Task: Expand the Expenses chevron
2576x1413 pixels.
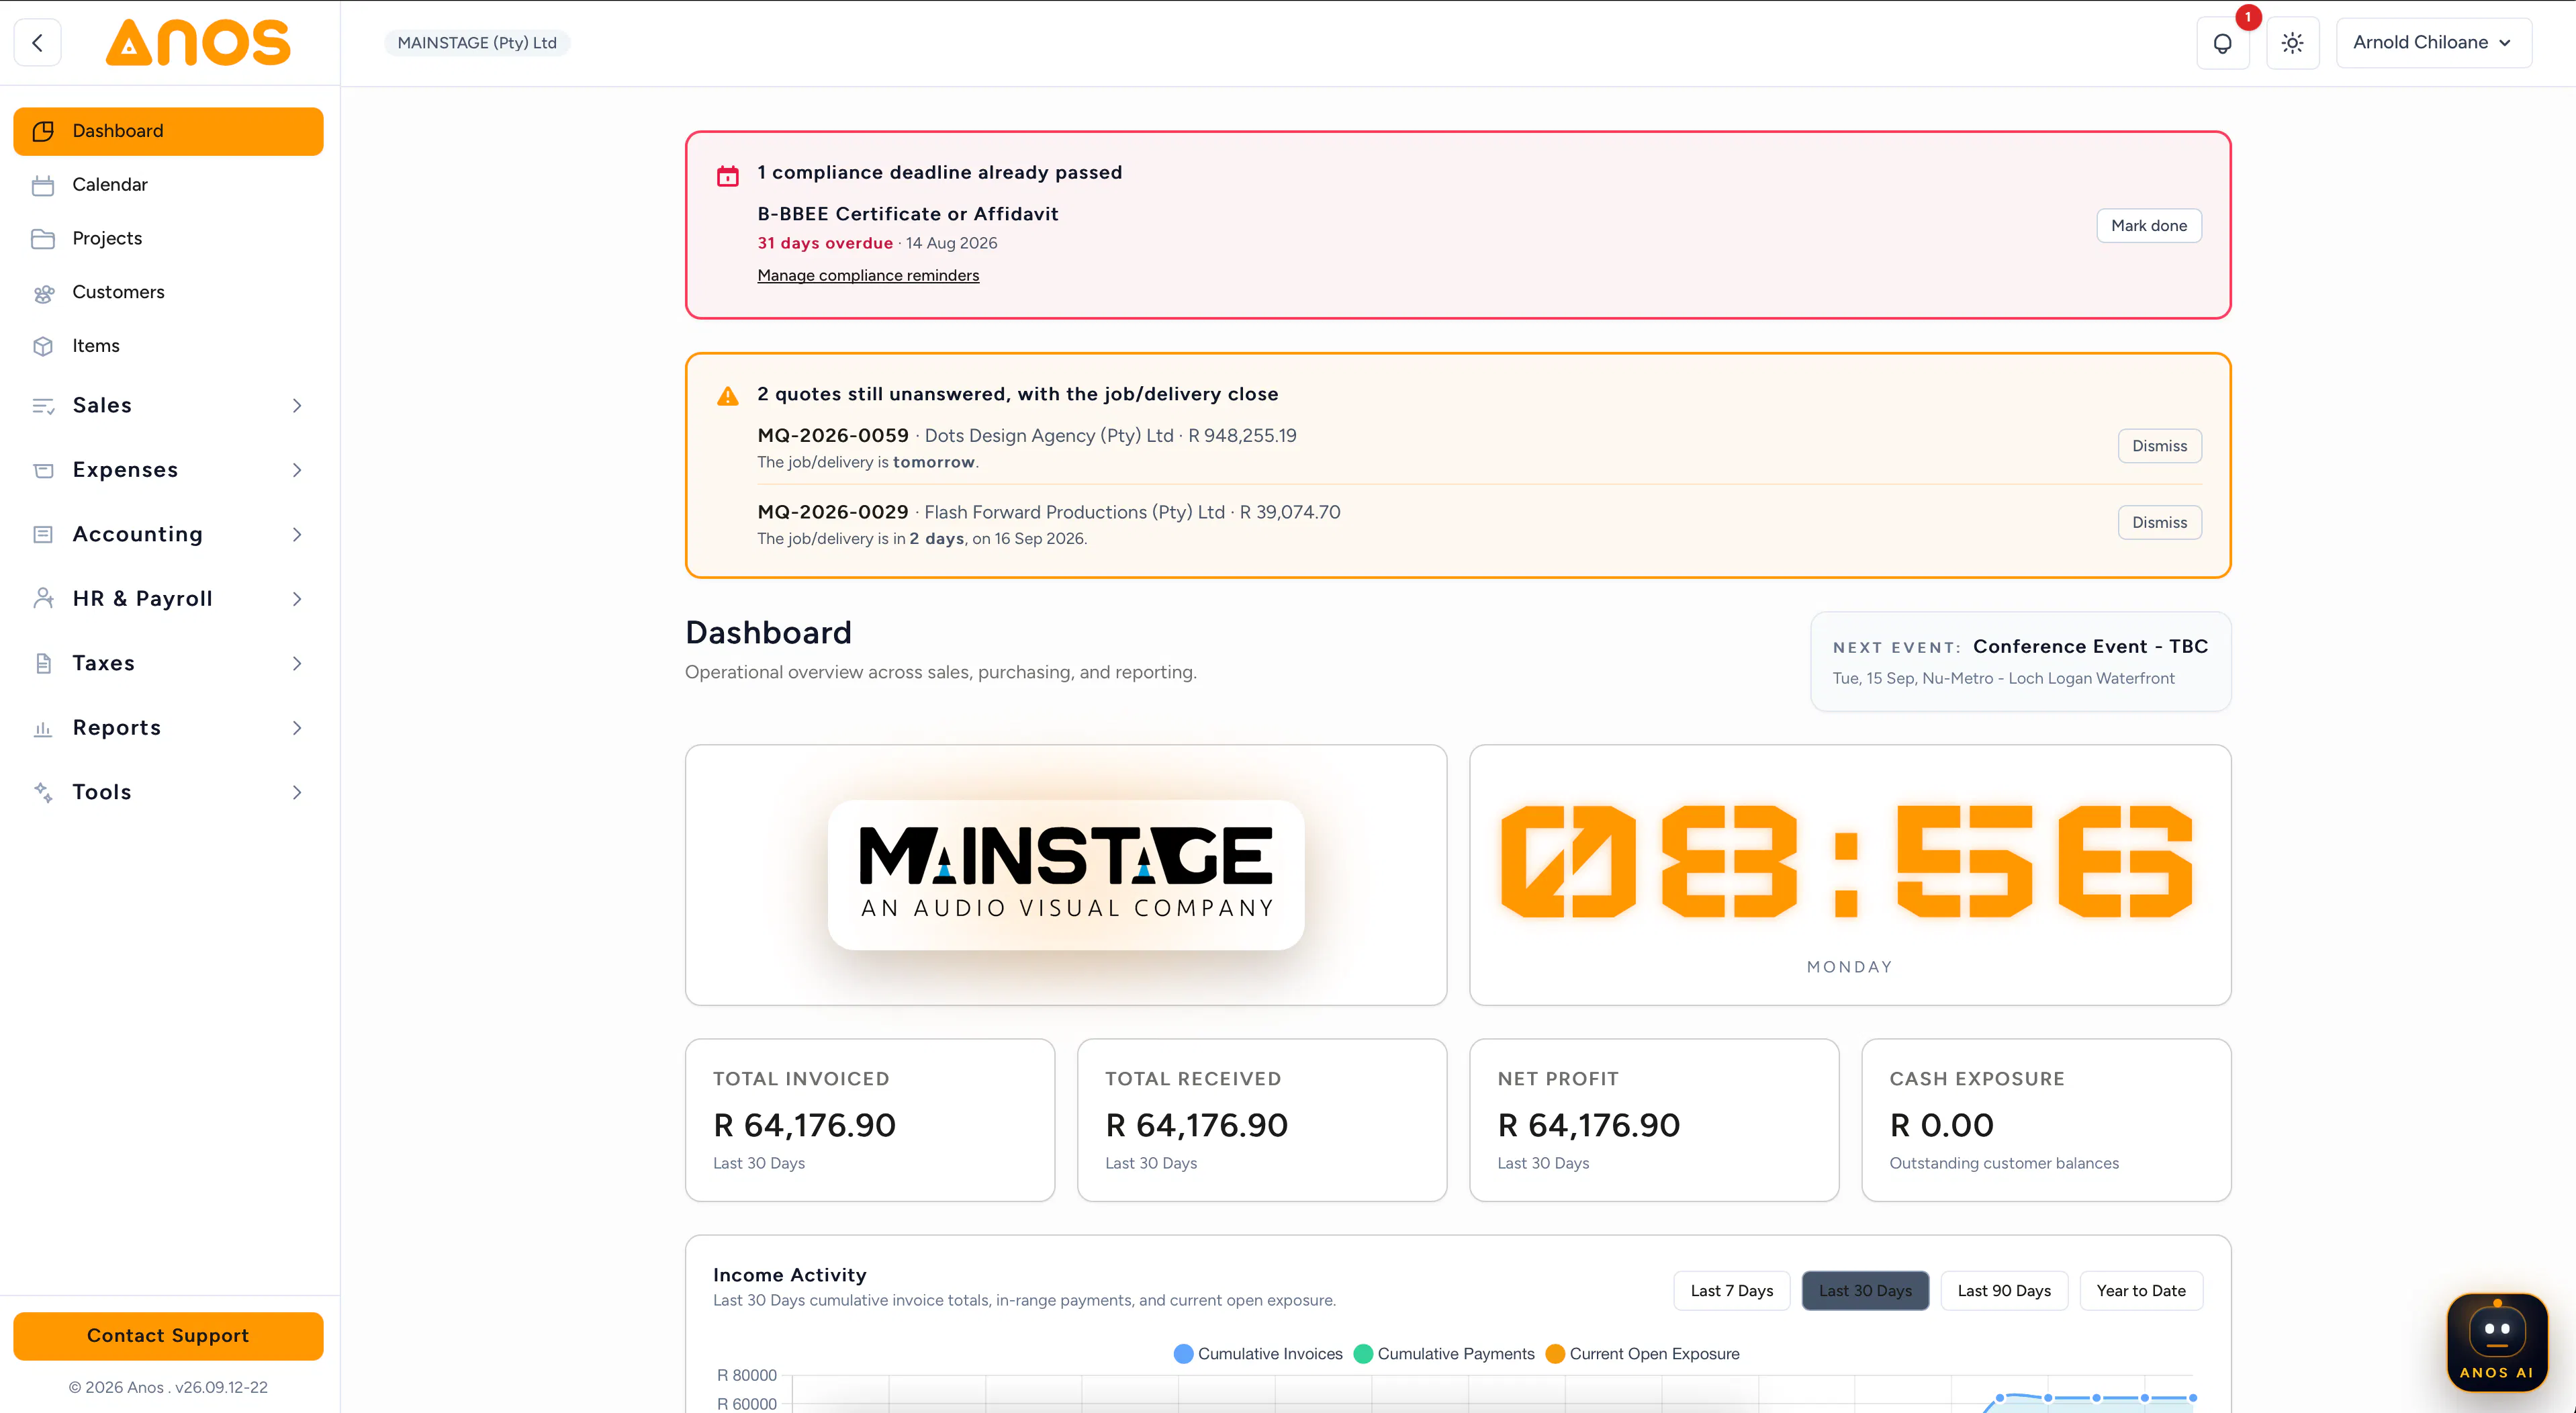Action: [x=297, y=470]
